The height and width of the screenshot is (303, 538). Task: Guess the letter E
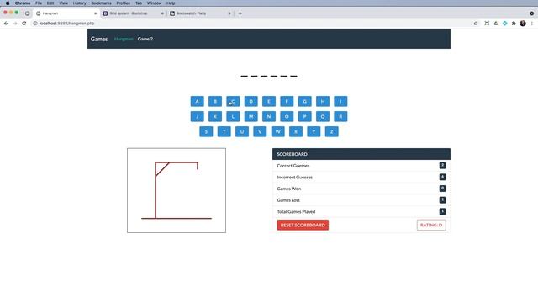269,101
